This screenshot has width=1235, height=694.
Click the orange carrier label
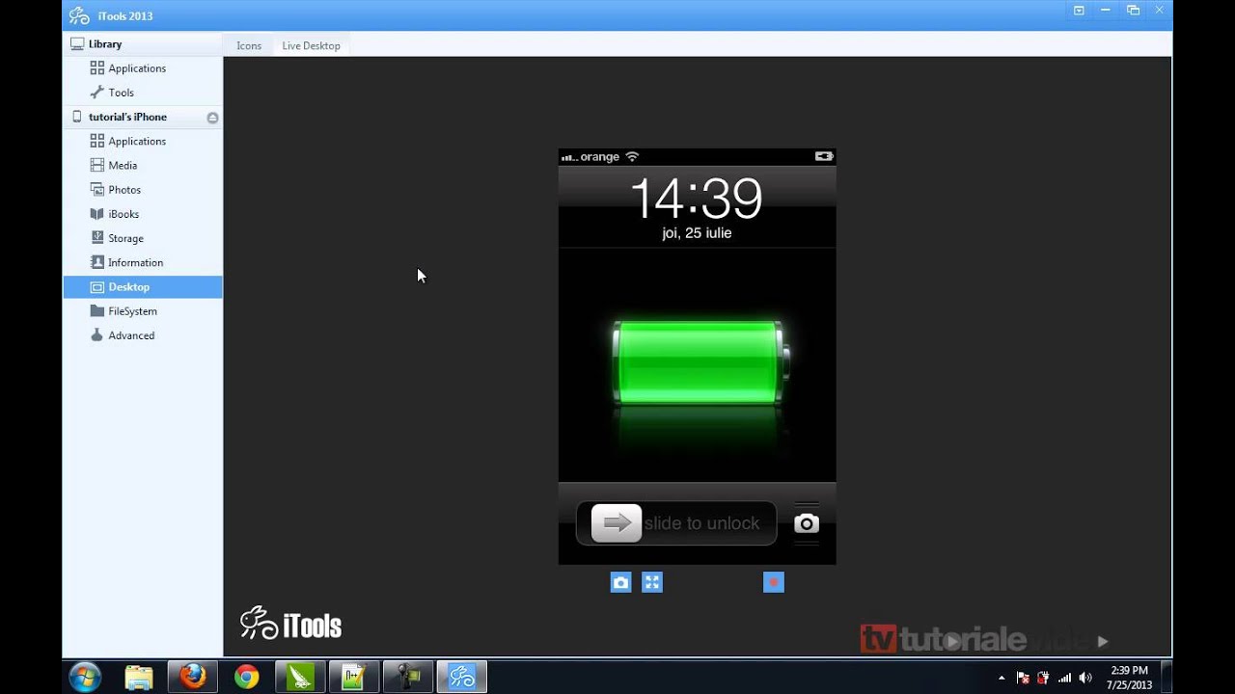coord(599,157)
